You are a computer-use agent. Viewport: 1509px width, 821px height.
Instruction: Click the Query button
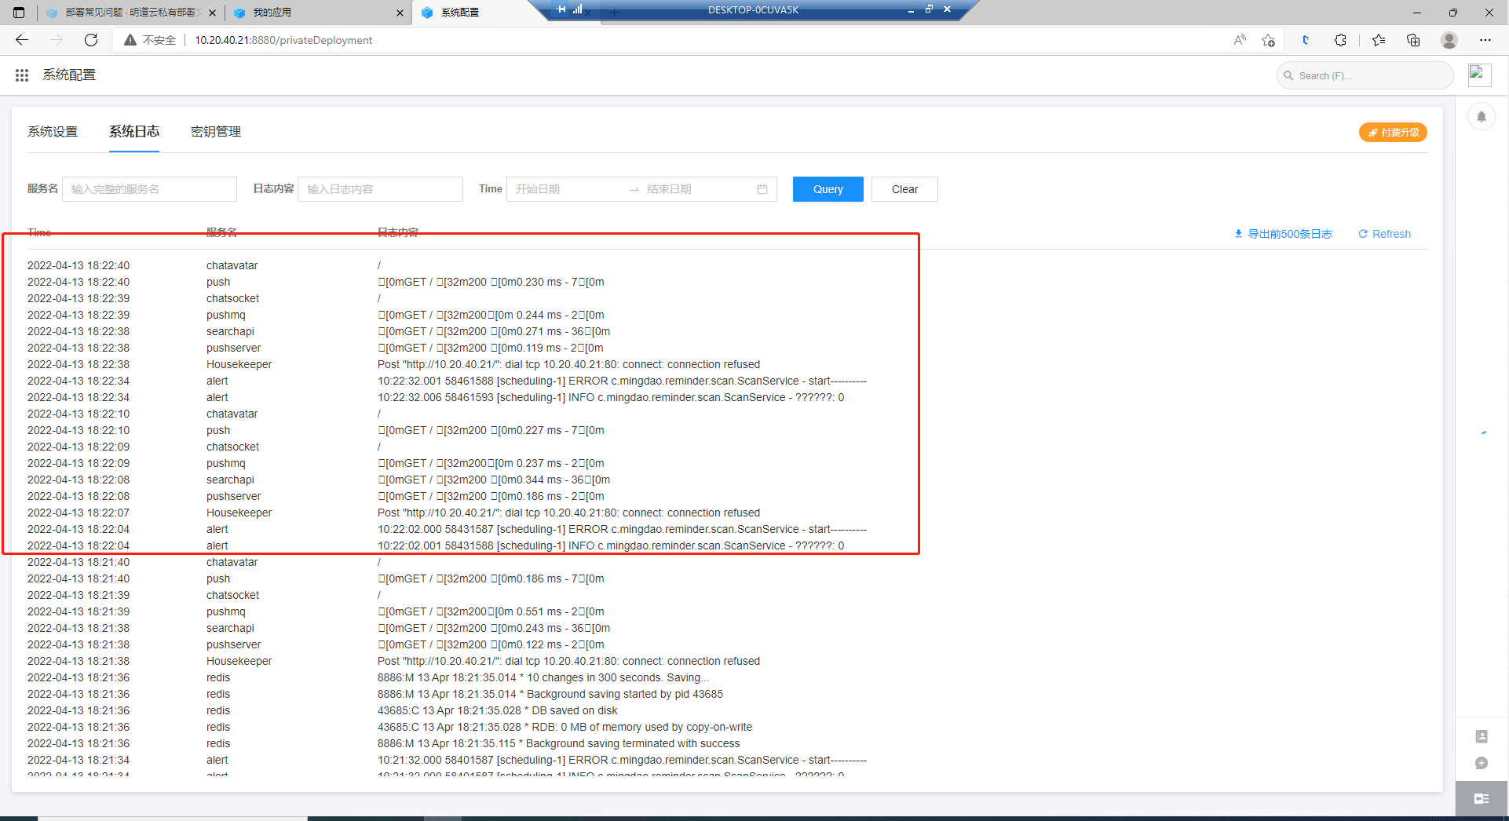(828, 188)
